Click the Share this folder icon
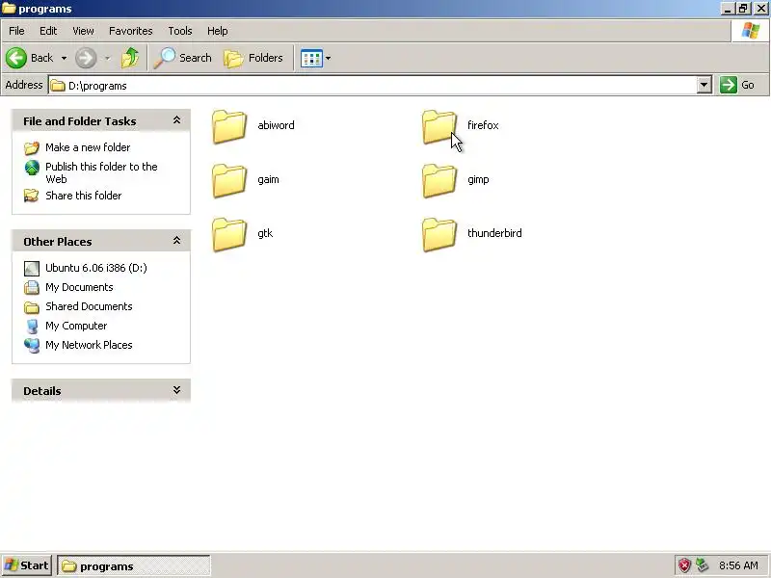The height and width of the screenshot is (578, 771). pyautogui.click(x=32, y=196)
